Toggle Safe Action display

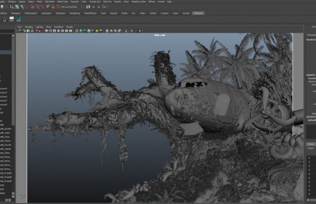point(67,31)
